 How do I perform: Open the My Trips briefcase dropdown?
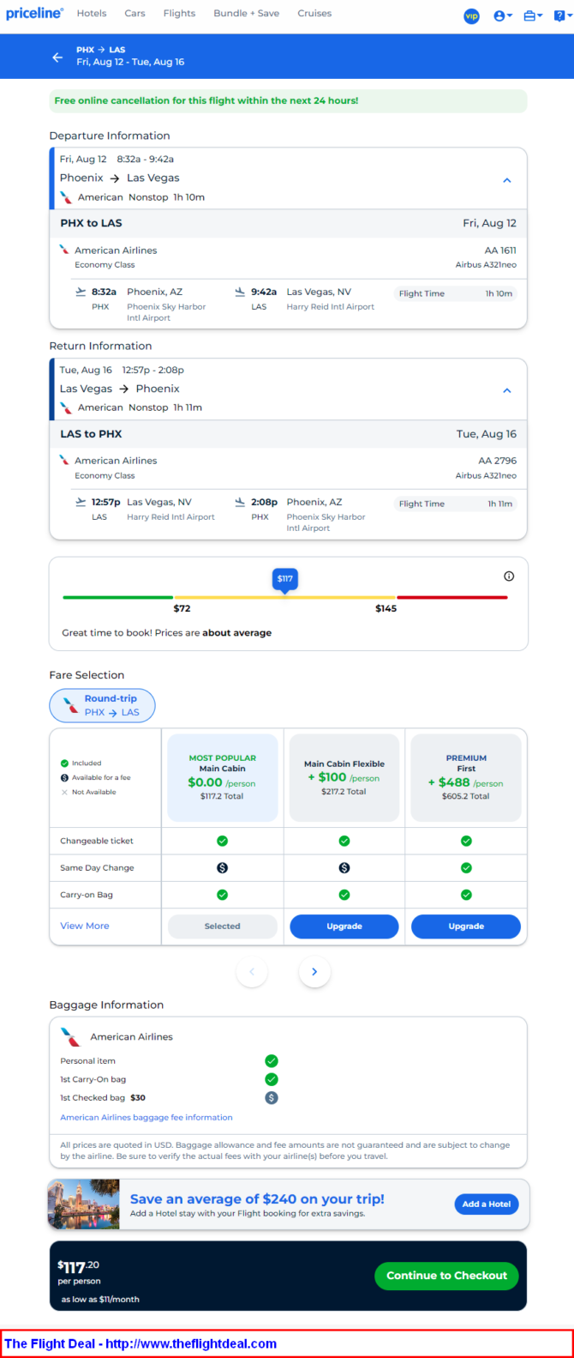533,15
